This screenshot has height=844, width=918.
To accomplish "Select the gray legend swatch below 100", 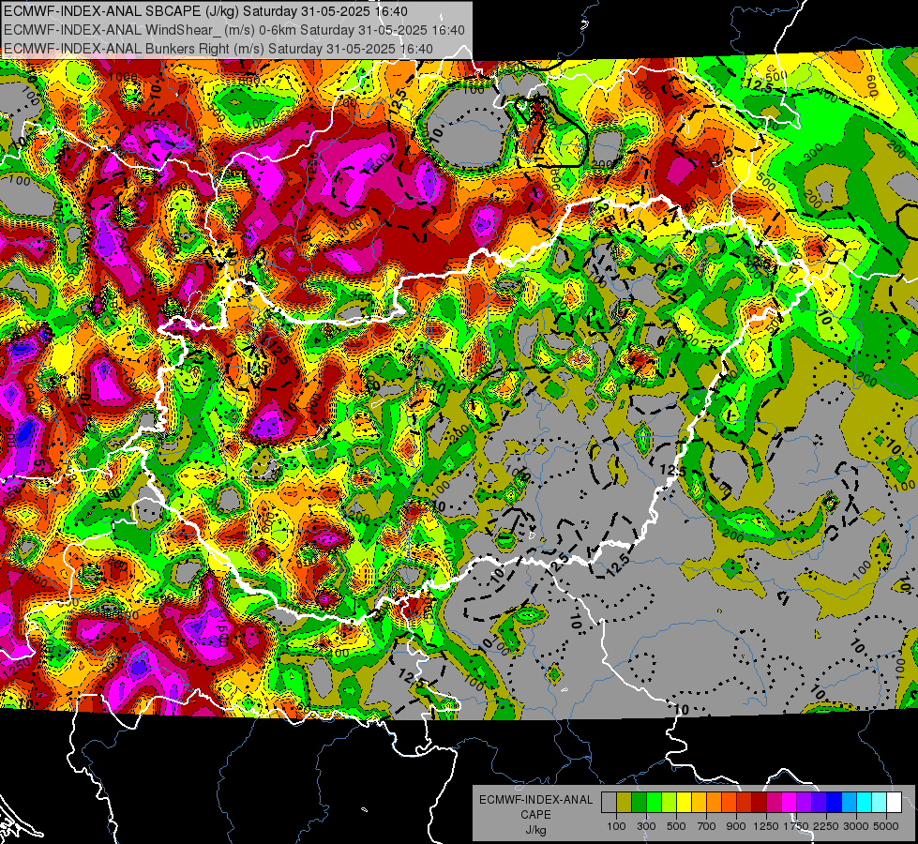I will 609,802.
